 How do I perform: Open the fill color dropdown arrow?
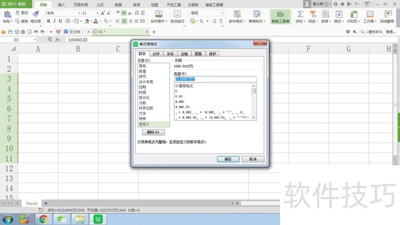[91, 21]
